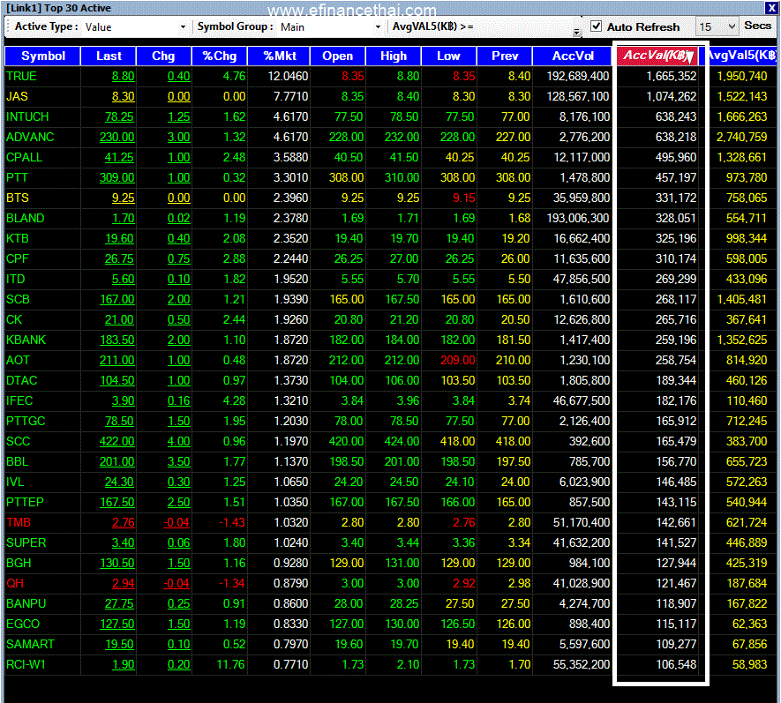This screenshot has height=703, width=781.
Task: Click SCC last price 422.00 link
Action: (117, 442)
